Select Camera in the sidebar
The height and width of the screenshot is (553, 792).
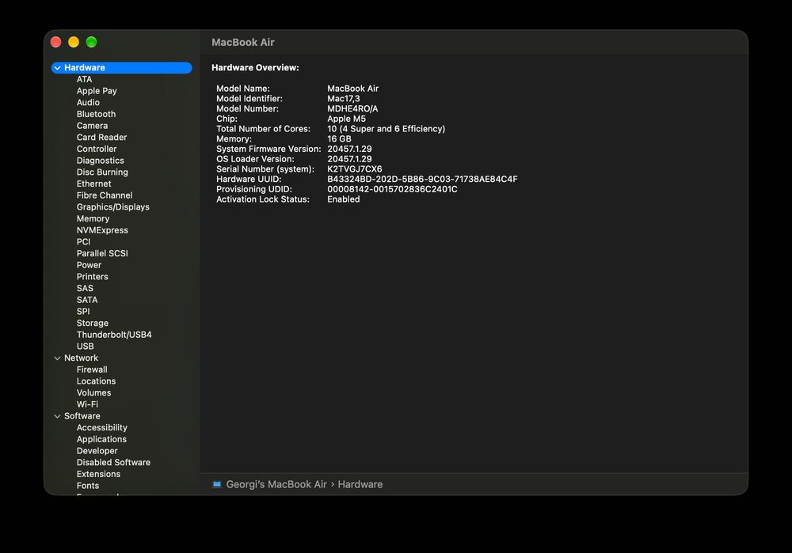92,126
